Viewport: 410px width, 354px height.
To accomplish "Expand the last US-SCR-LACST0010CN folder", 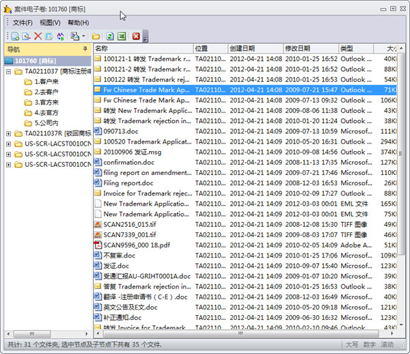I will [8, 165].
